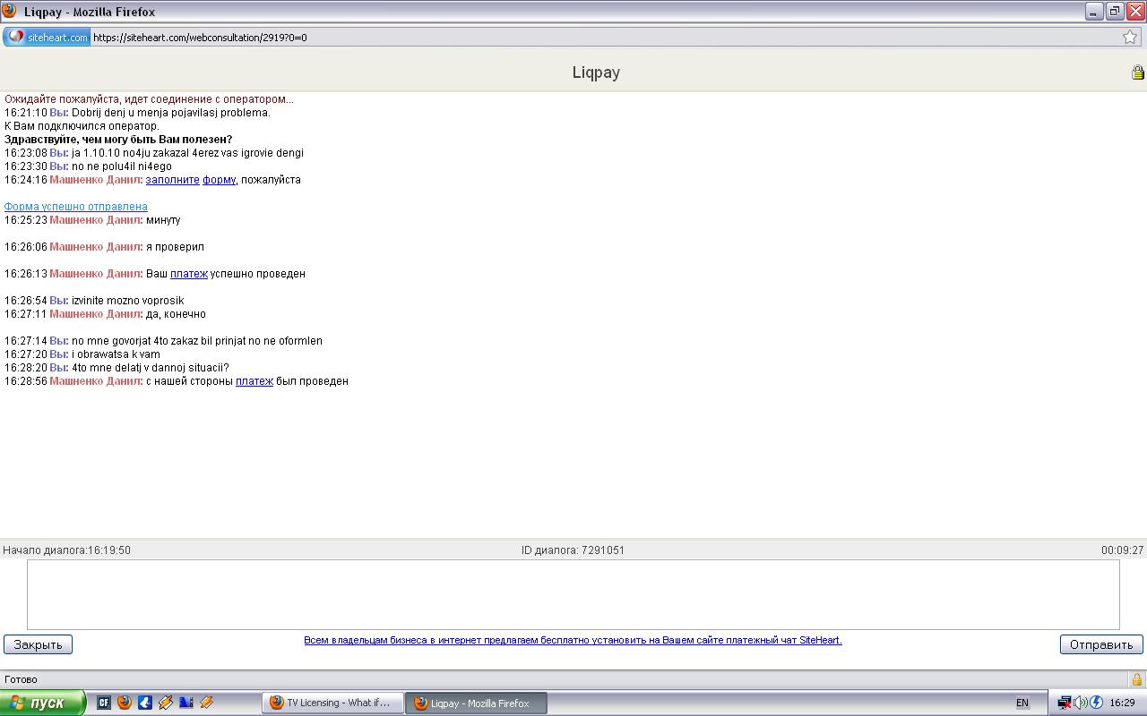Click the Firefox logo in title bar
This screenshot has height=716, width=1147.
[x=9, y=12]
